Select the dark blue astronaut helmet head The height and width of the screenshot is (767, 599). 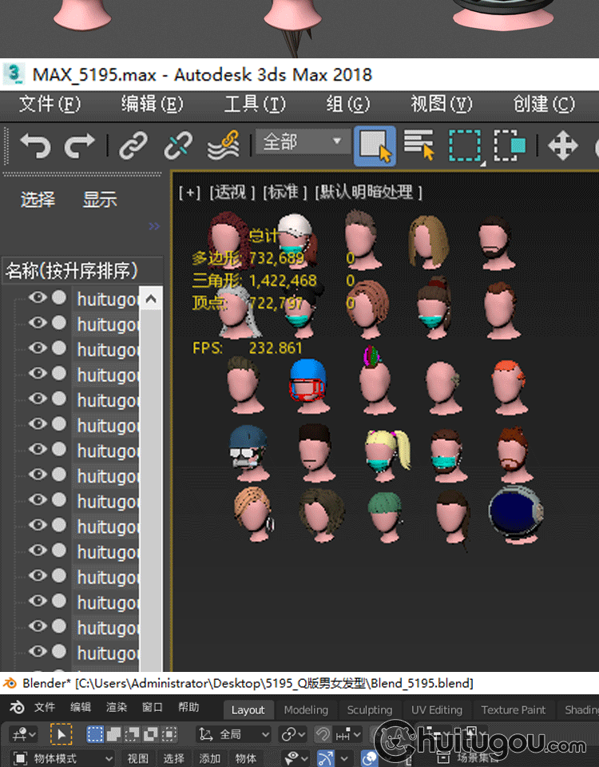click(515, 514)
